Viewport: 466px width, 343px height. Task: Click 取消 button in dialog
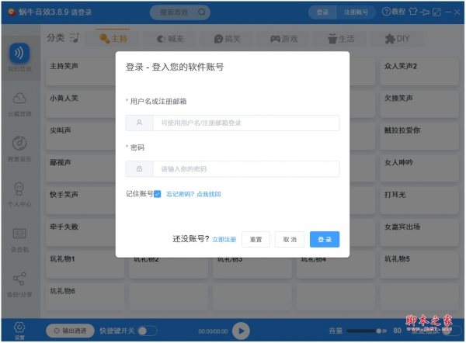point(290,239)
